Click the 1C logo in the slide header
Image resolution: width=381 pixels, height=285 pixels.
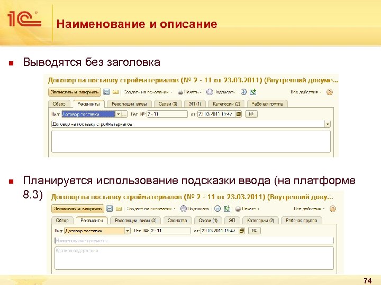pyautogui.click(x=24, y=18)
